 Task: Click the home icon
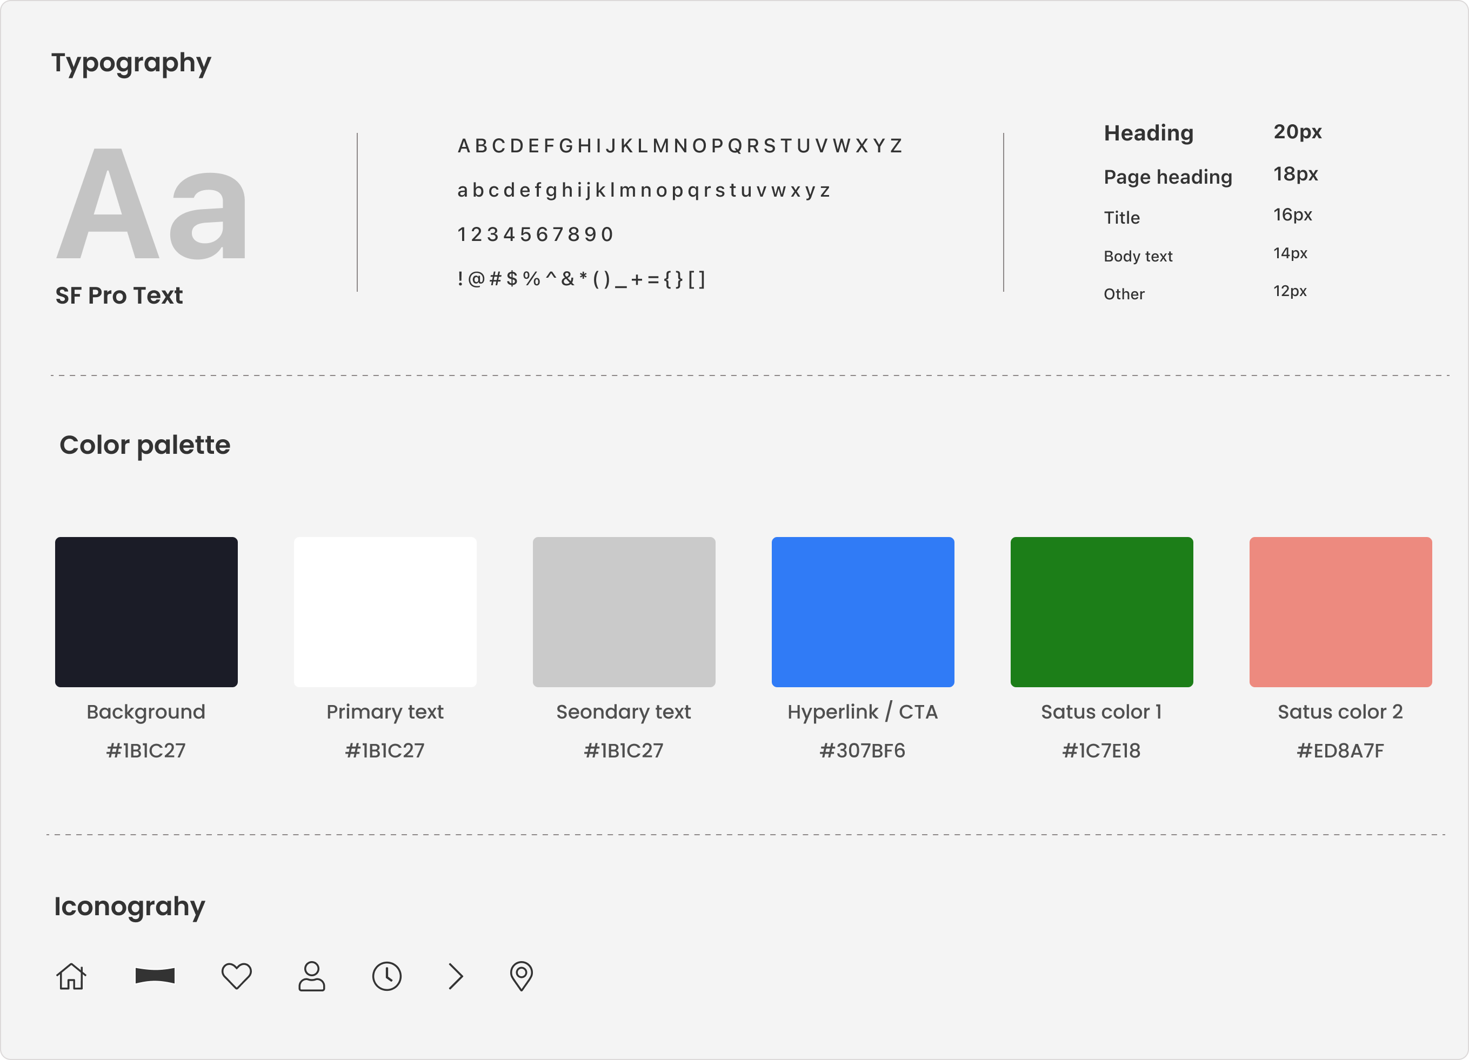tap(71, 976)
